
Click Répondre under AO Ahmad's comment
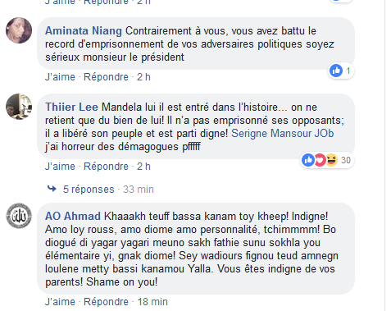106,302
